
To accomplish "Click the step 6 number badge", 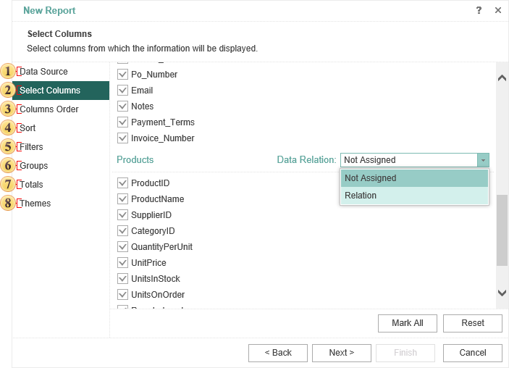I will point(8,166).
